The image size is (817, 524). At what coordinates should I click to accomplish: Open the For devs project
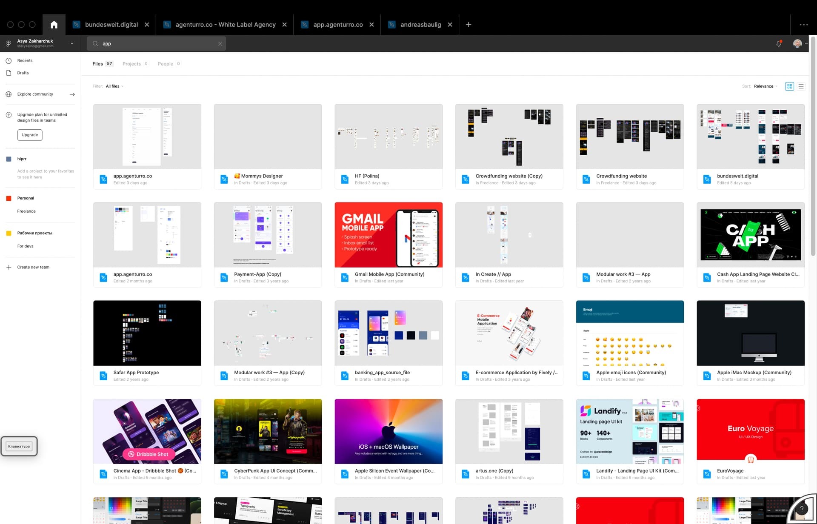[x=25, y=246]
